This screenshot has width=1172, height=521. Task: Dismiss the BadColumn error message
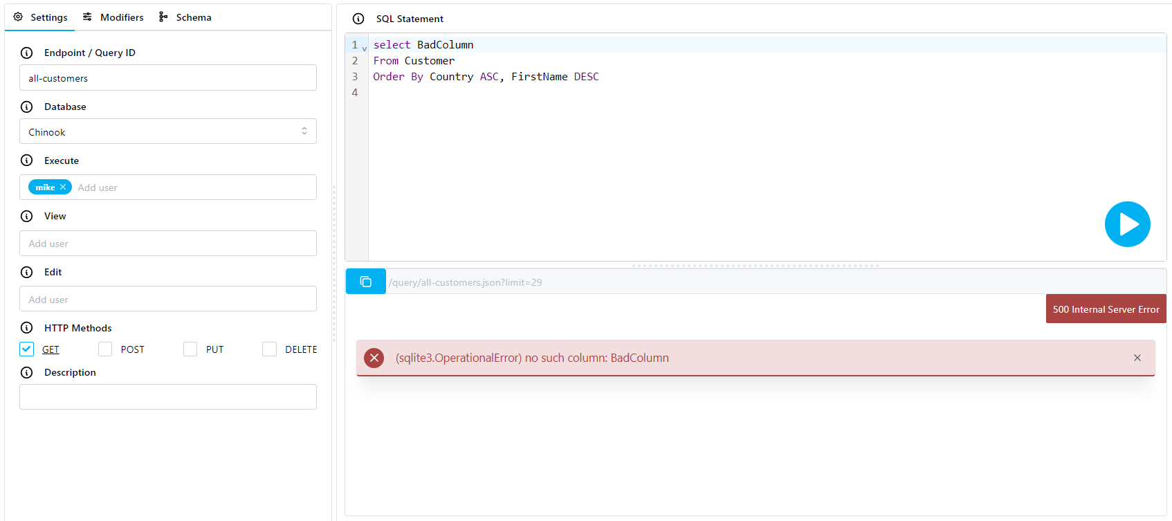coord(1137,358)
